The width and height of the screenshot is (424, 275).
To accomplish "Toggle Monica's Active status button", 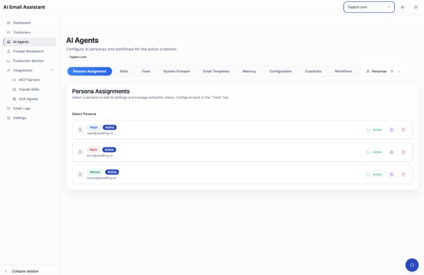I will pyautogui.click(x=374, y=174).
